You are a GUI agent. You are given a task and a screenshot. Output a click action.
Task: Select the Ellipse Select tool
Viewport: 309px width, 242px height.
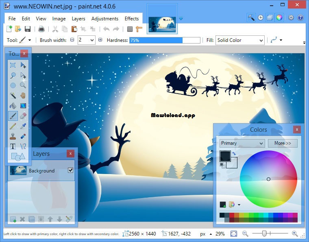[13, 85]
